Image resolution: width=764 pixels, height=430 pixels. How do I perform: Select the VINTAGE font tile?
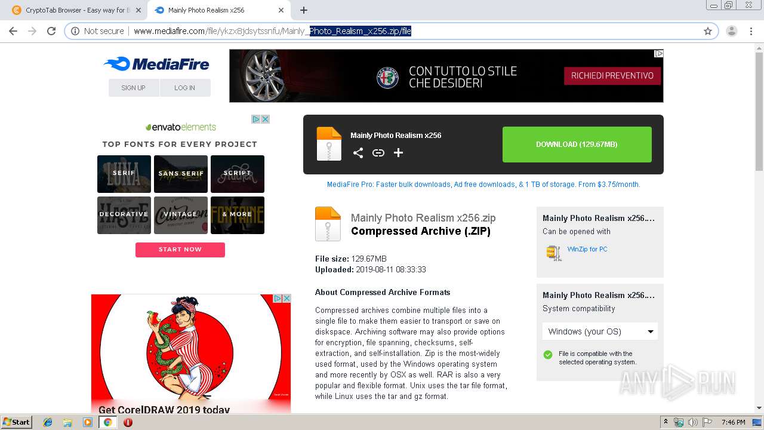coord(181,215)
